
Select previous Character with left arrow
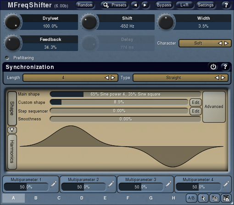(x=220, y=43)
